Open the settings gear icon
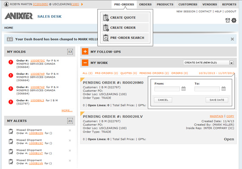The height and width of the screenshot is (169, 242). point(234,20)
